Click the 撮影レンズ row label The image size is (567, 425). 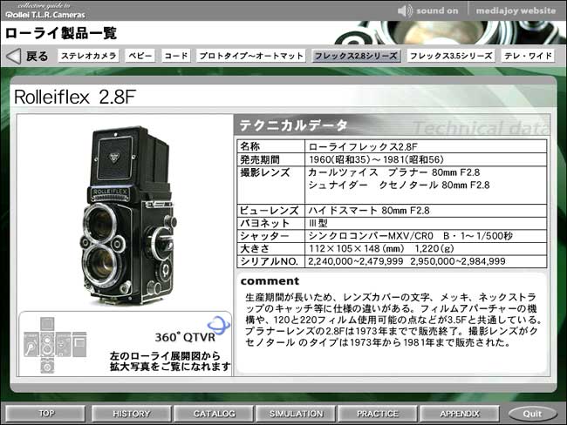(265, 172)
